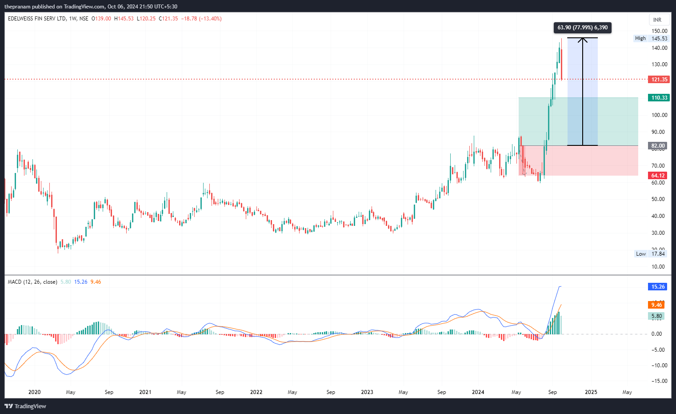The height and width of the screenshot is (414, 676).
Task: Click the stop price label 64.12
Action: (x=657, y=176)
